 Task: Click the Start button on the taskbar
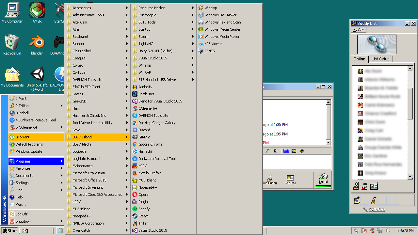[x=9, y=230]
